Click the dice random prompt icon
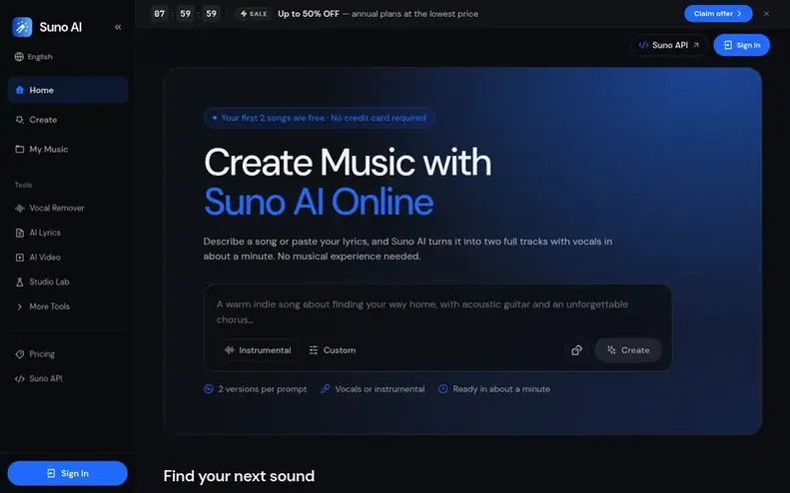 click(577, 350)
